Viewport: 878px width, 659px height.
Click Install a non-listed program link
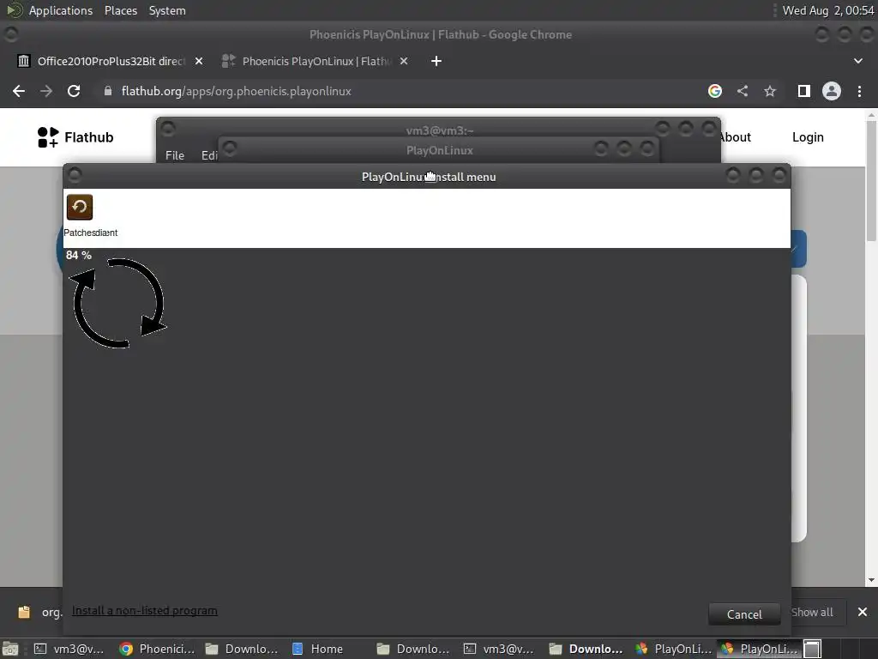[x=144, y=611]
